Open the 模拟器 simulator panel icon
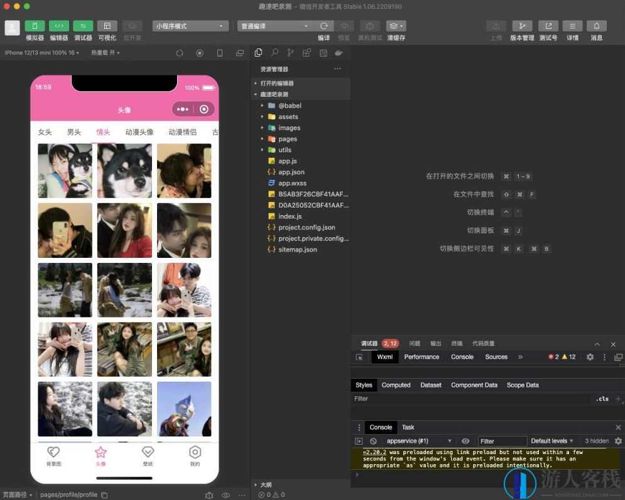 pyautogui.click(x=35, y=26)
